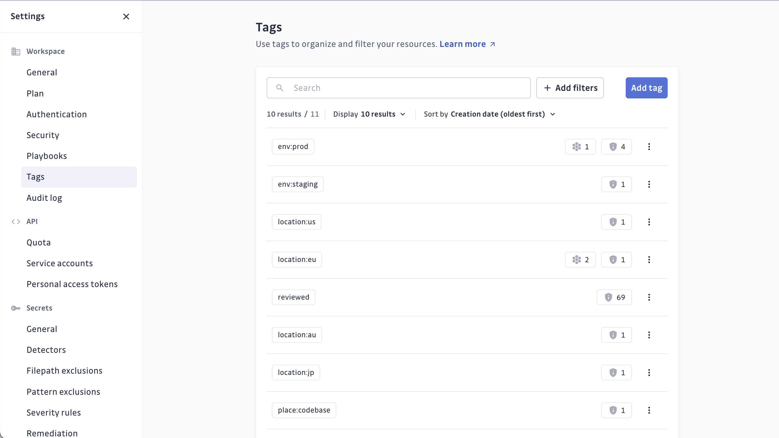779x438 pixels.
Task: Click location:us shield badge
Action: [616, 222]
